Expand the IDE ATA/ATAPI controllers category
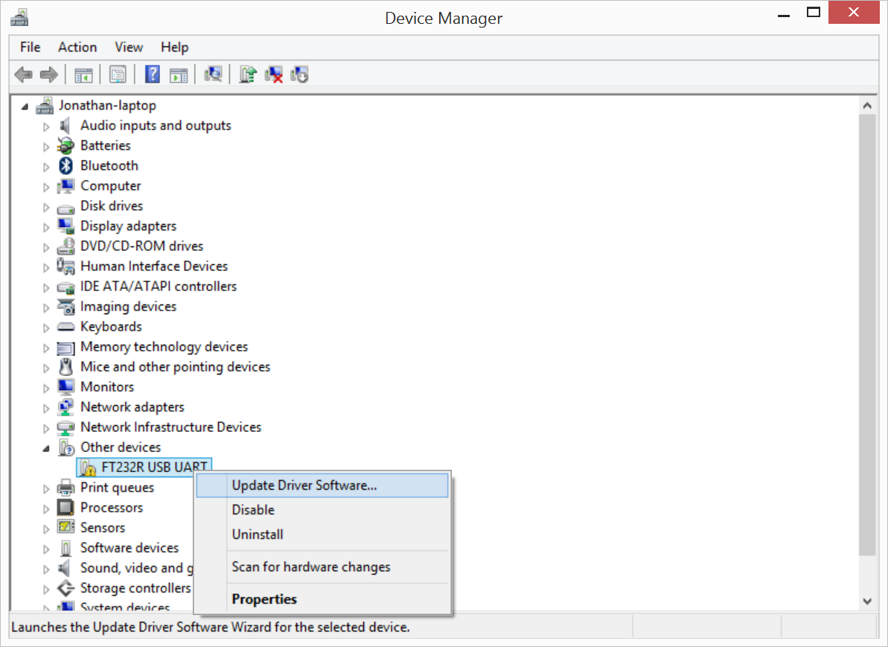 click(46, 287)
